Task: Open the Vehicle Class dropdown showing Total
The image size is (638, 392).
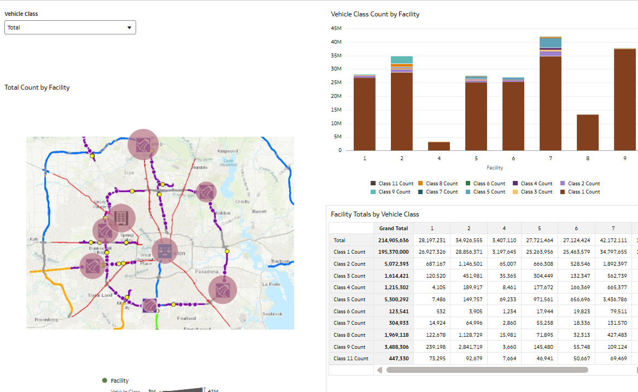Action: [x=70, y=27]
